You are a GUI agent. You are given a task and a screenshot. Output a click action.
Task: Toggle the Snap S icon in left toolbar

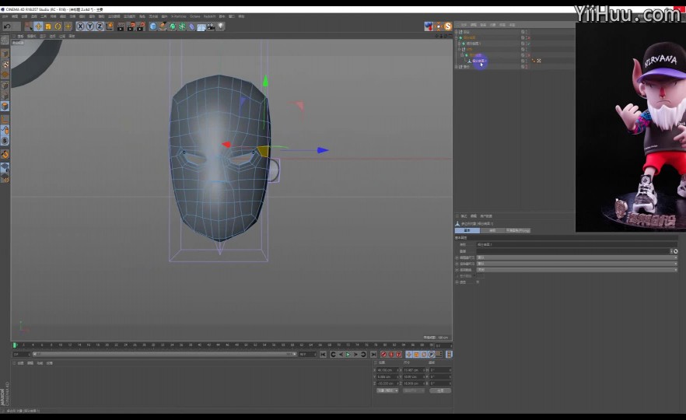pyautogui.click(x=5, y=141)
